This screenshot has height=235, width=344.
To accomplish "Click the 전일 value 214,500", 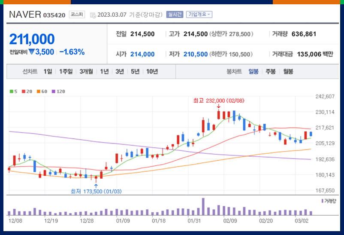I will (x=142, y=34).
